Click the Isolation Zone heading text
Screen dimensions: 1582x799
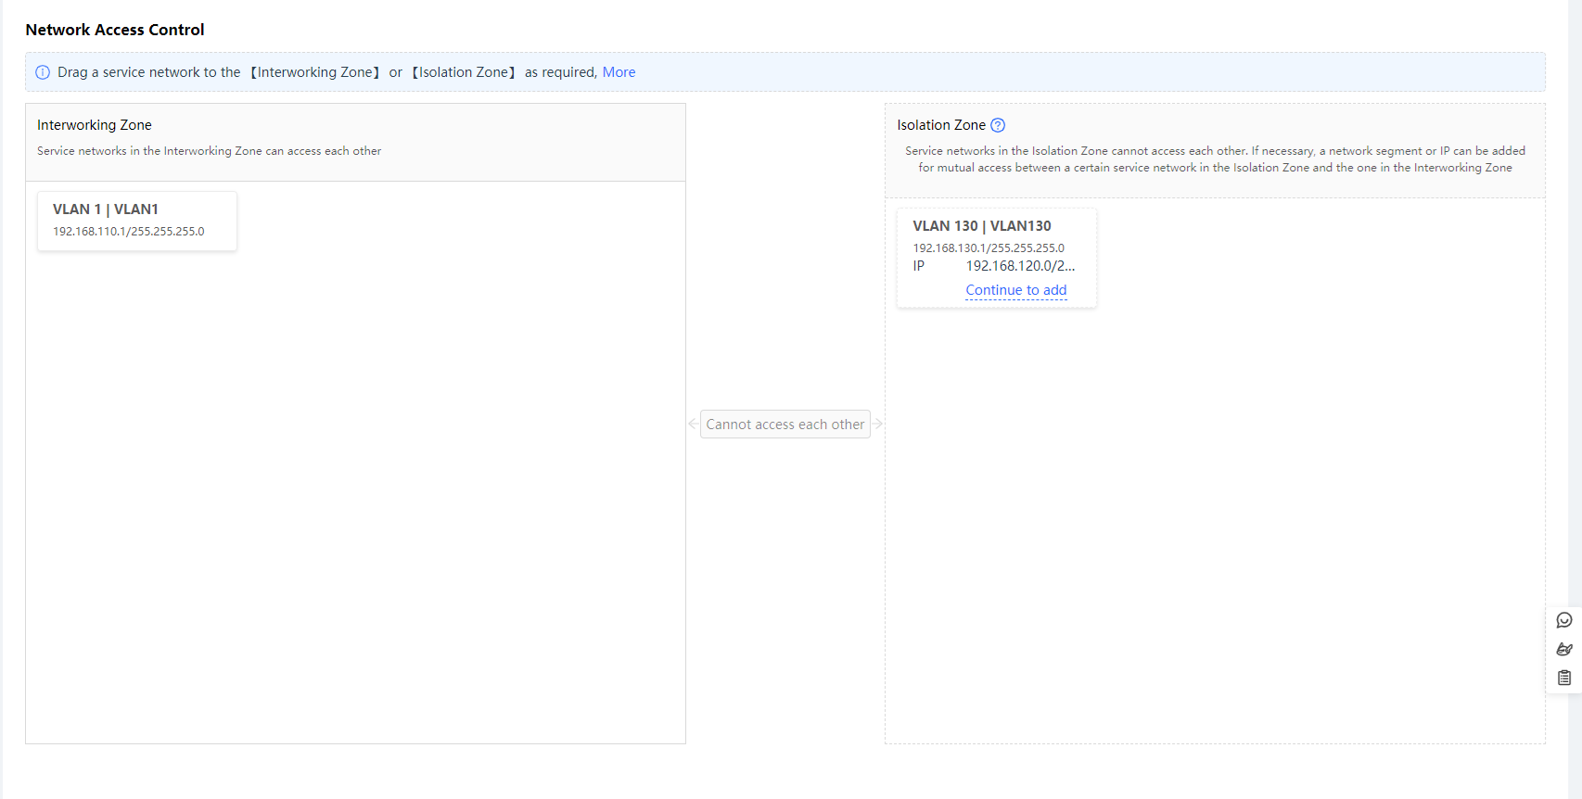(940, 125)
